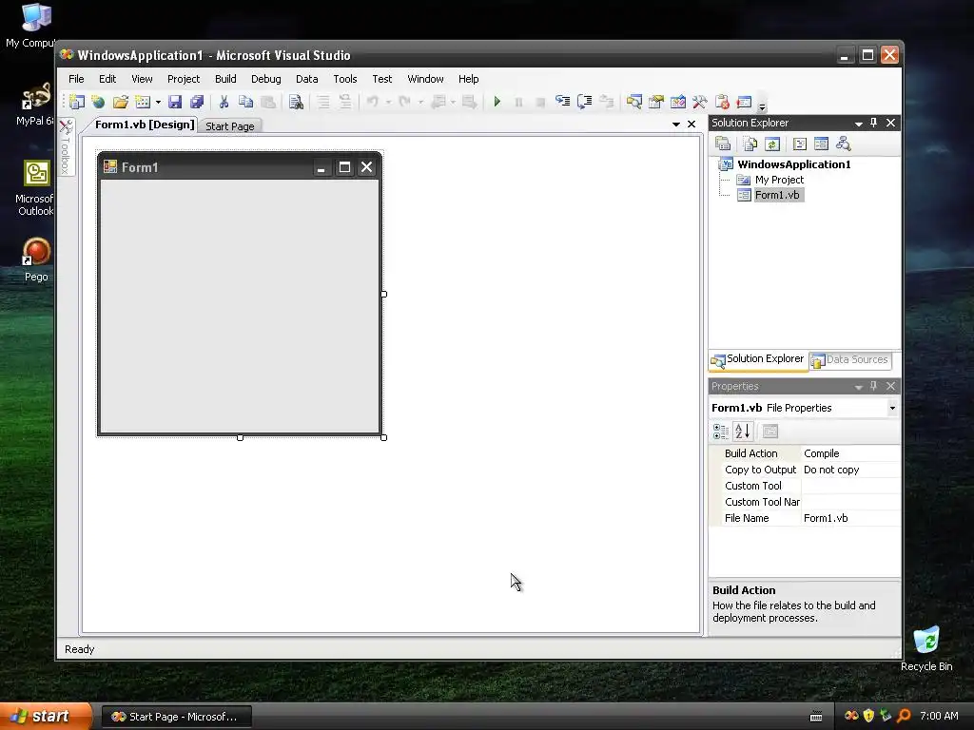The height and width of the screenshot is (730, 974).
Task: Click the Copy to Output value field
Action: pyautogui.click(x=849, y=470)
